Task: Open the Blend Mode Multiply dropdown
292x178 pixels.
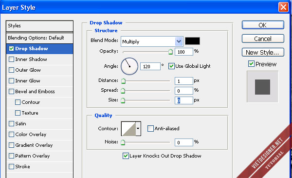Action: 152,41
